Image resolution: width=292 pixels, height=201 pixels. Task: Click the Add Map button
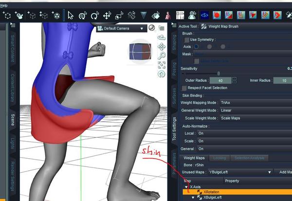coord(283,172)
